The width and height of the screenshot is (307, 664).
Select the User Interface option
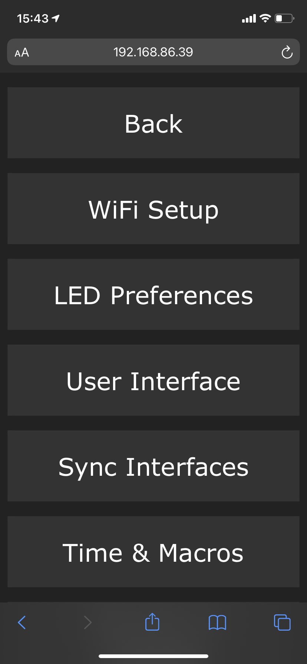153,381
